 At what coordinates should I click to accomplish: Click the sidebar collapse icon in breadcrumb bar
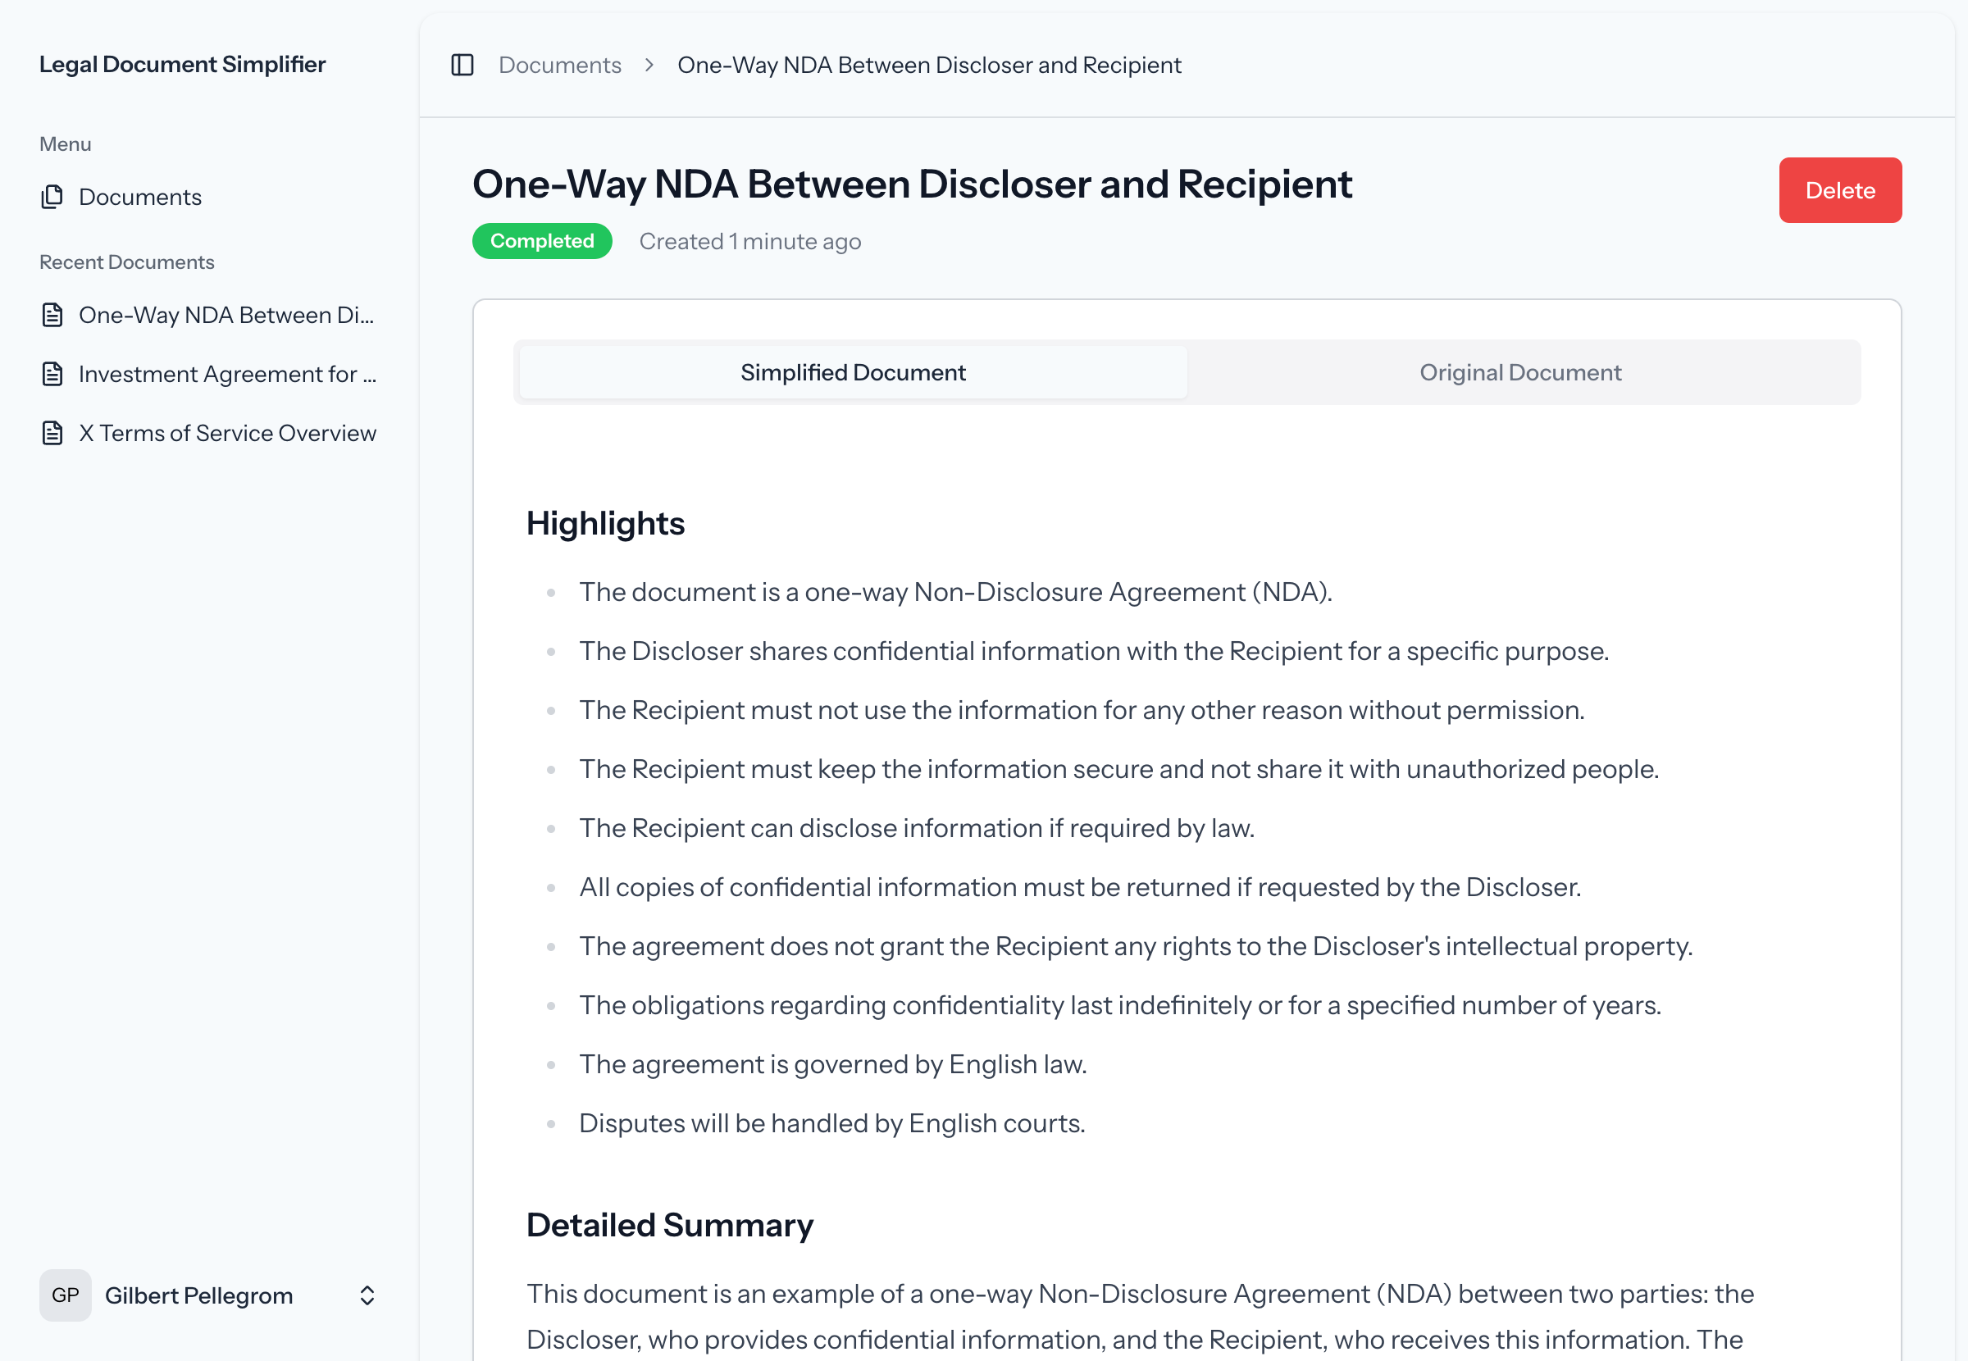(x=462, y=65)
